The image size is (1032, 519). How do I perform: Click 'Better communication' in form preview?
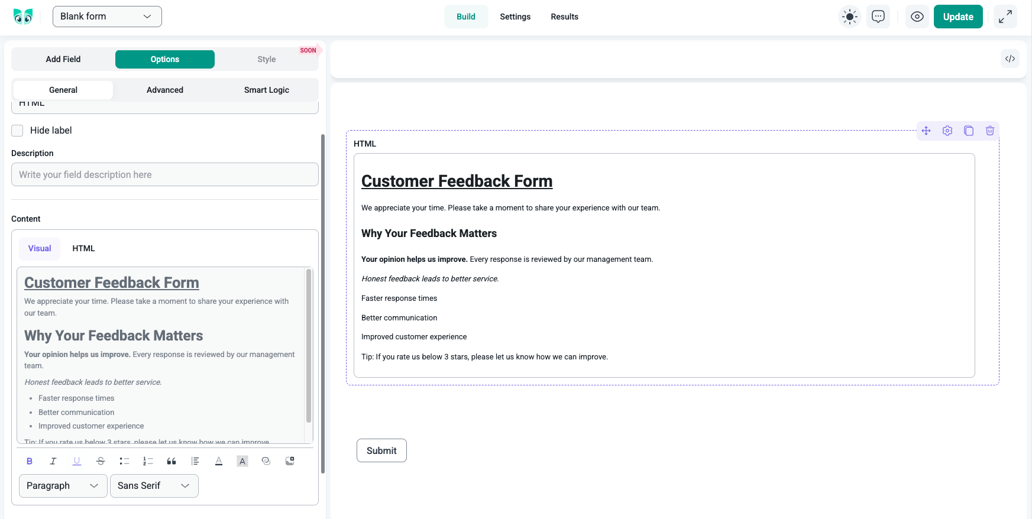pos(399,318)
